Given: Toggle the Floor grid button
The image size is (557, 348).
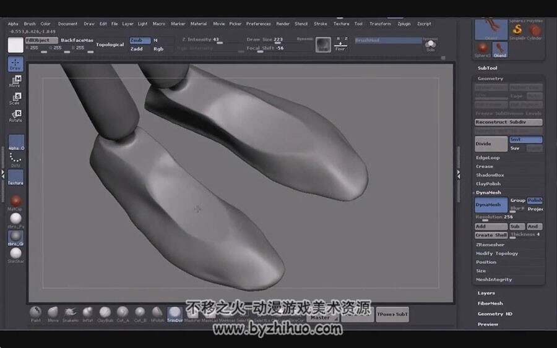Looking at the screenshot, I should pos(340,44).
